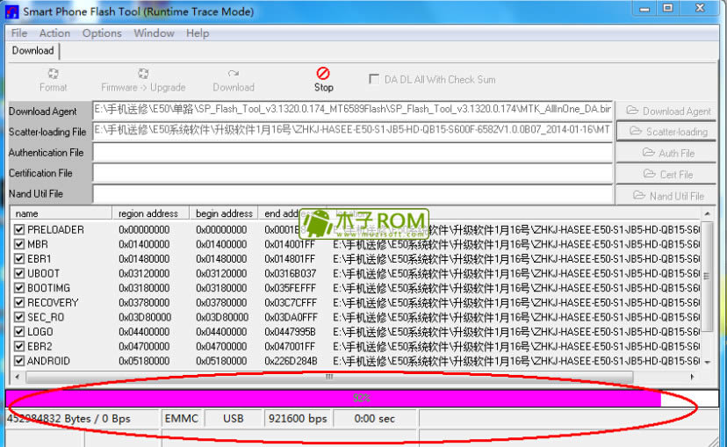Click the Scatter-loading File path field

(x=351, y=131)
